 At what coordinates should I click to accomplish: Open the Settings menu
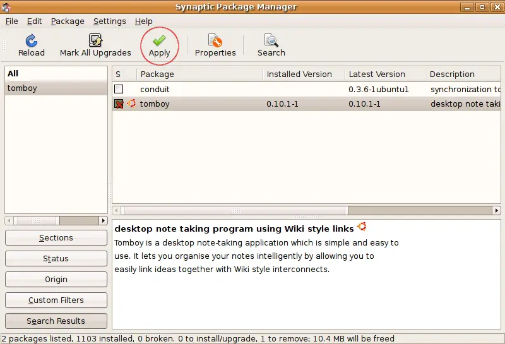tap(109, 21)
